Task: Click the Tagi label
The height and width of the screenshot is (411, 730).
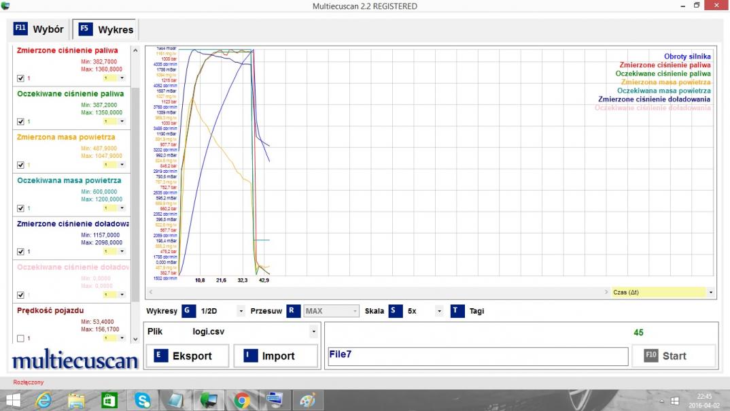Action: [x=476, y=311]
